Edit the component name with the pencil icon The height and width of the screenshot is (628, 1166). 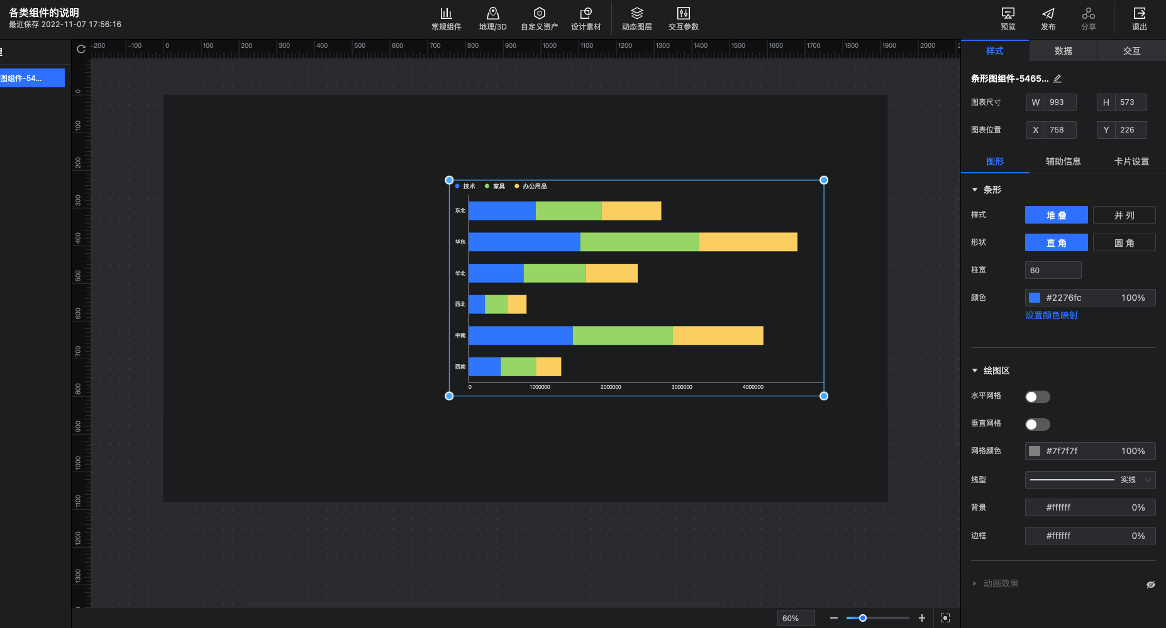(1057, 78)
